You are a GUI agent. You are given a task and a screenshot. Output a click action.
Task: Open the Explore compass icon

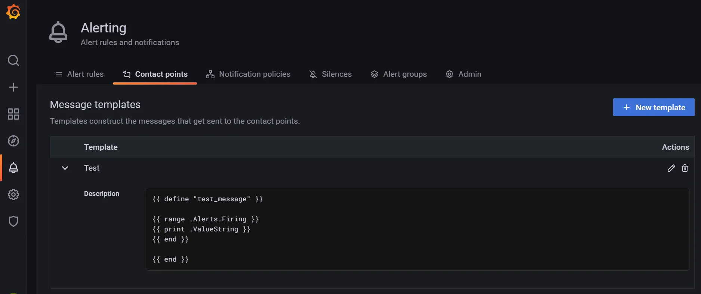click(x=13, y=141)
